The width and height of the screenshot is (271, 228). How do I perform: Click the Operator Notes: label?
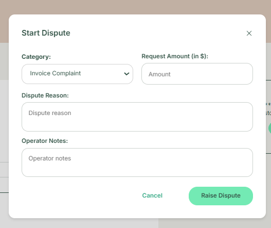[45, 141]
